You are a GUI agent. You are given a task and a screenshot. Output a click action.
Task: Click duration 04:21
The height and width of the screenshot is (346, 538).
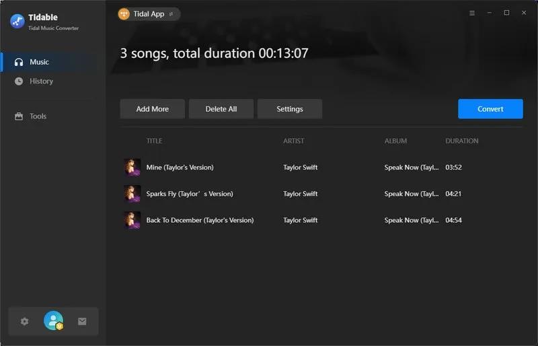point(453,194)
